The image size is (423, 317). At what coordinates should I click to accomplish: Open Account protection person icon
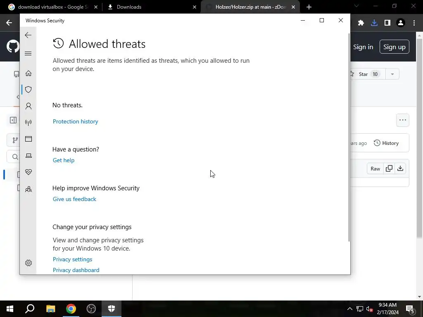(x=29, y=106)
